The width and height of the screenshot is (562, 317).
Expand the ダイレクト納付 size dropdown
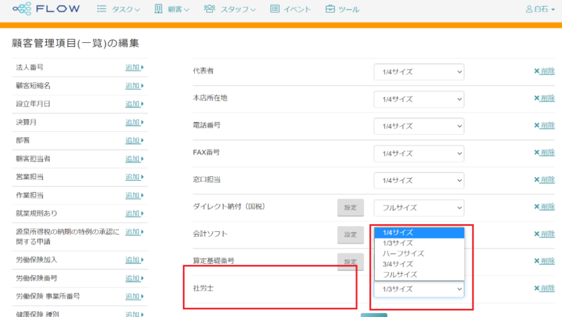coord(419,208)
